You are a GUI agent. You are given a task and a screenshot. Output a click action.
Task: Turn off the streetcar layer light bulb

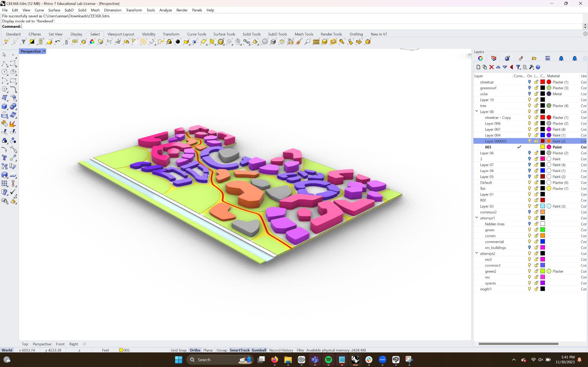tap(529, 82)
